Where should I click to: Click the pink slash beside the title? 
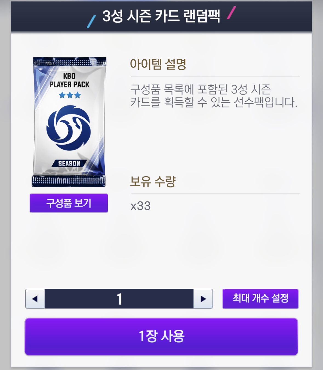[231, 13]
